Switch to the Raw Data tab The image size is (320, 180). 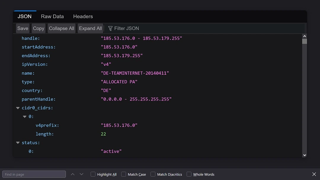52,16
